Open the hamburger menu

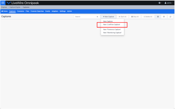coord(3,3)
